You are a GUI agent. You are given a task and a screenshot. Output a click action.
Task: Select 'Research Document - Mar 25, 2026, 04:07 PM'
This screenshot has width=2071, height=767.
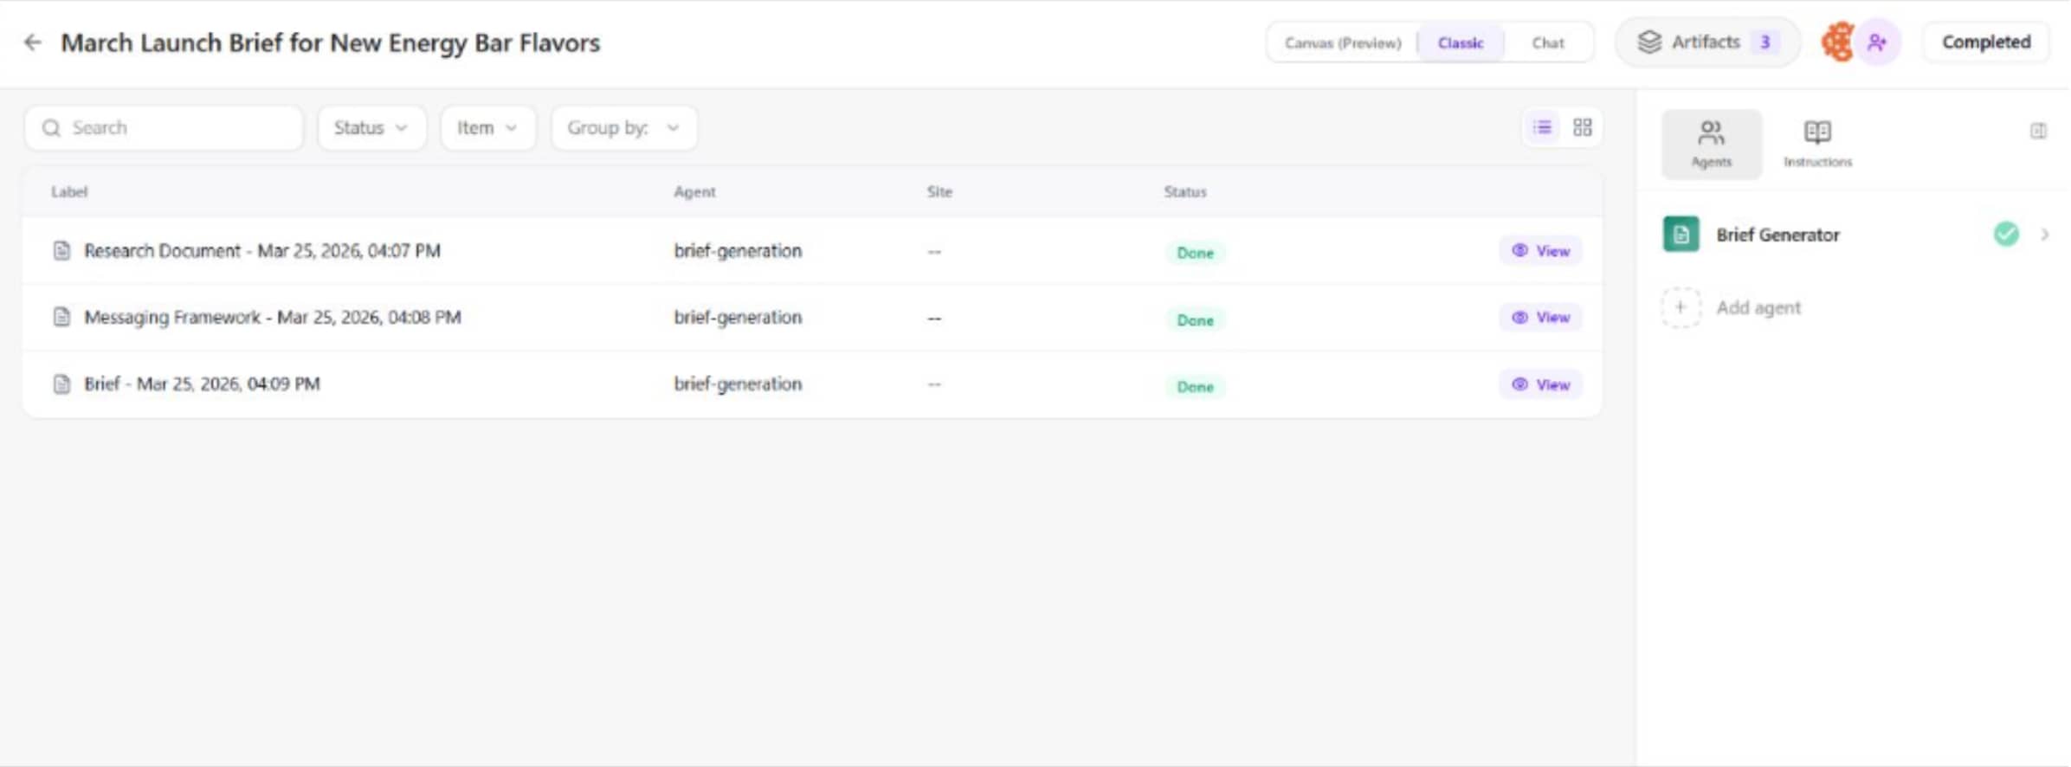click(x=262, y=251)
